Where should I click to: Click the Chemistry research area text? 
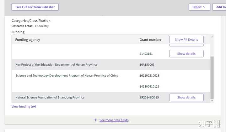[x=42, y=26]
